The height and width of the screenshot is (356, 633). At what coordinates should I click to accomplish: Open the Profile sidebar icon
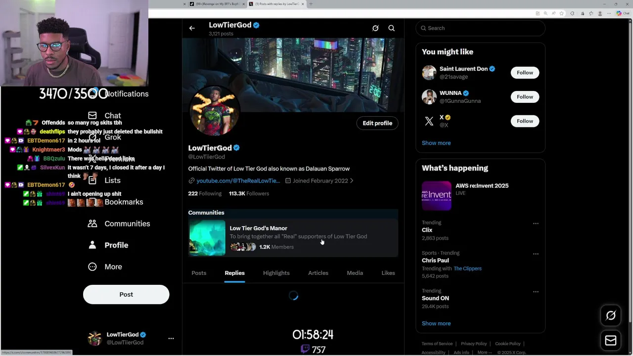(92, 245)
